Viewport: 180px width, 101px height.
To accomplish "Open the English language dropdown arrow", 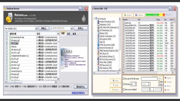I will click(x=172, y=78).
